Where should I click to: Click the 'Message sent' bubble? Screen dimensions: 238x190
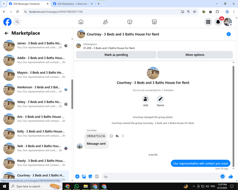tap(96, 144)
